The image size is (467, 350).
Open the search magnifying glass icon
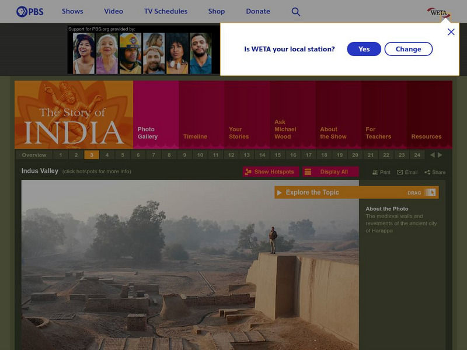point(295,11)
